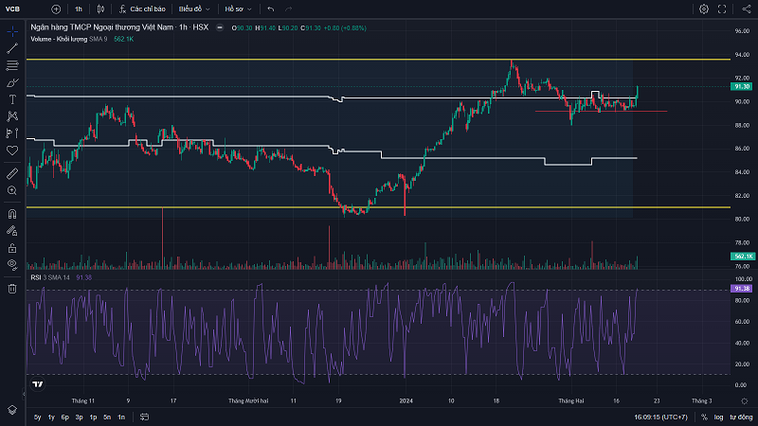Click the 6p time range button
The height and width of the screenshot is (426, 758).
[65, 417]
